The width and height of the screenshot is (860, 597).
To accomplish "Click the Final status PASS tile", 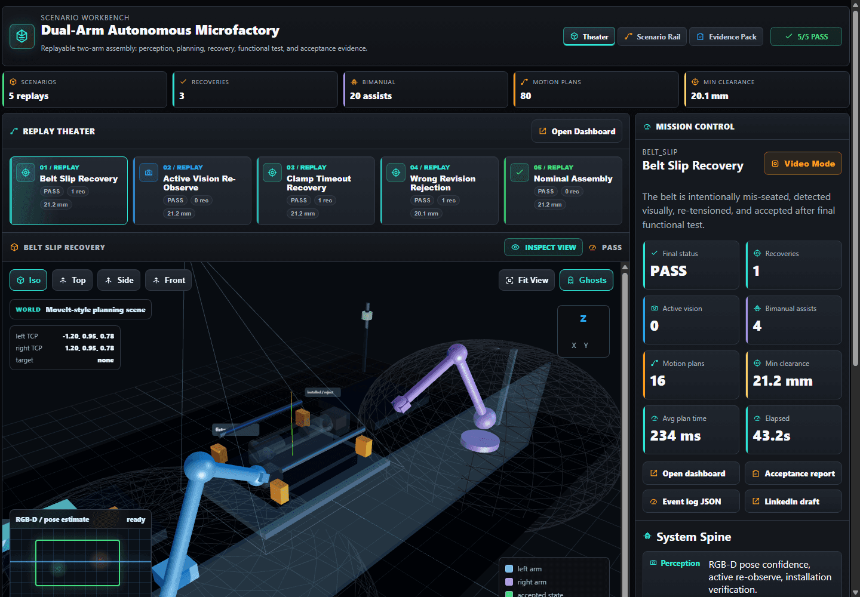I will 691,265.
